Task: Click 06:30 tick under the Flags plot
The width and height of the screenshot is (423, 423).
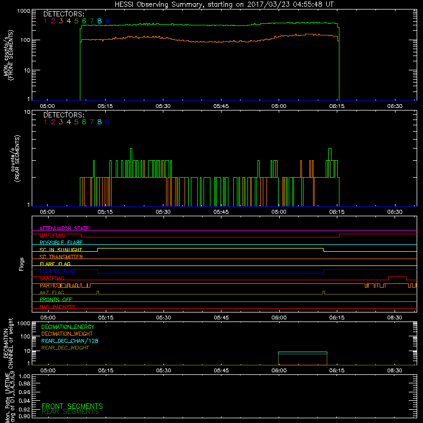Action: [395, 318]
